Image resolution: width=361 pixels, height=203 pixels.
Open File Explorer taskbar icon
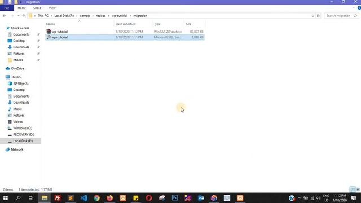(x=45, y=198)
